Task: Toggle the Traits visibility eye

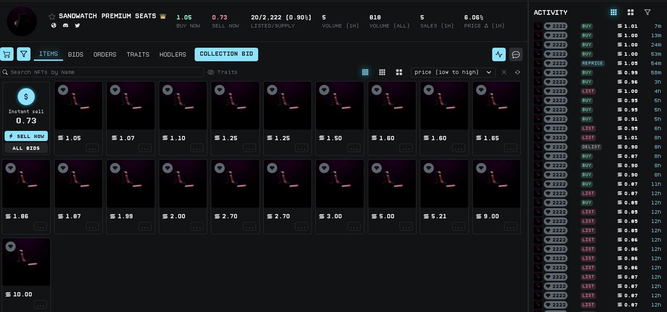Action: click(x=211, y=72)
